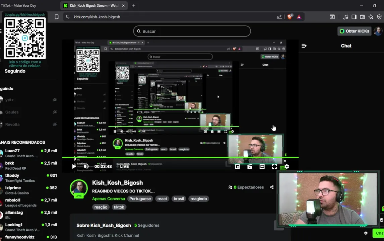Click the play button on the video player
This screenshot has height=241, width=384.
coord(74,166)
